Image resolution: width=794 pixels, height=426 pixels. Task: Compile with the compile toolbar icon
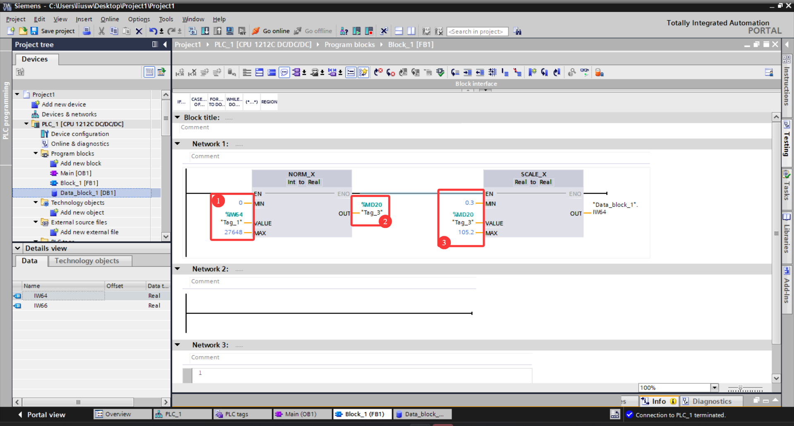point(192,31)
